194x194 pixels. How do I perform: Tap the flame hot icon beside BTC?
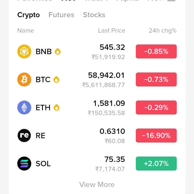pyautogui.click(x=56, y=79)
